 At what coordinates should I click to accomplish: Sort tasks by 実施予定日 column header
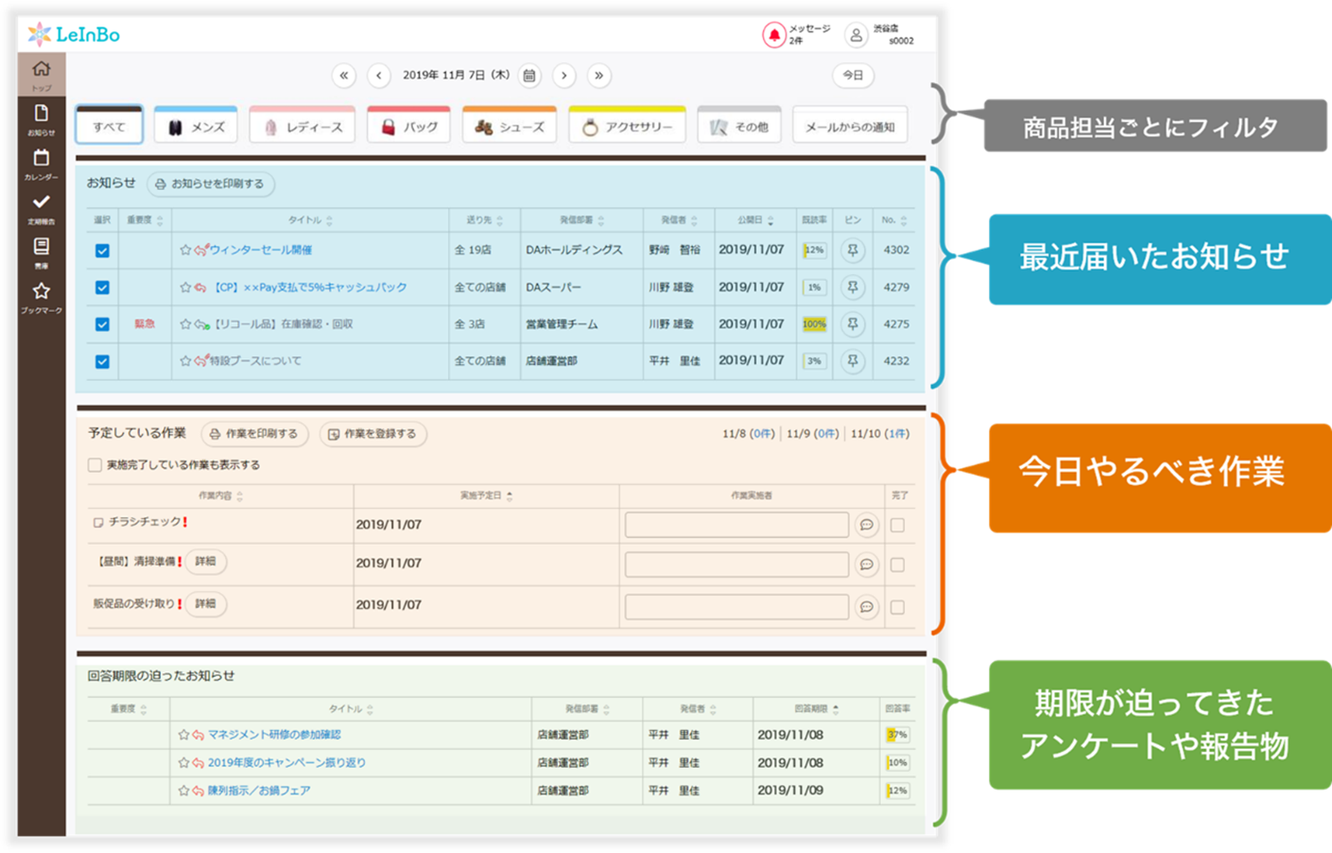pos(486,496)
